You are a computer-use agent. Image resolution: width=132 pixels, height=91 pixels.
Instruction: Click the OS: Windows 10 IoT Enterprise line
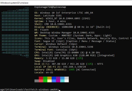pos(64,13)
